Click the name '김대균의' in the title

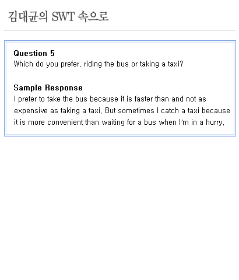[x=28, y=16]
